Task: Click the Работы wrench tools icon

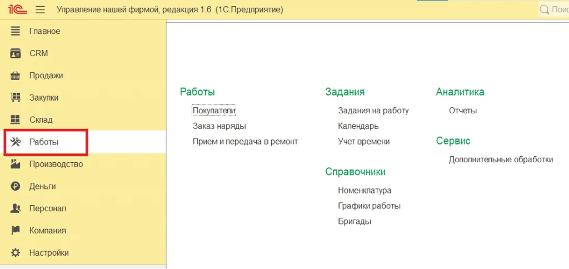Action: click(x=16, y=142)
